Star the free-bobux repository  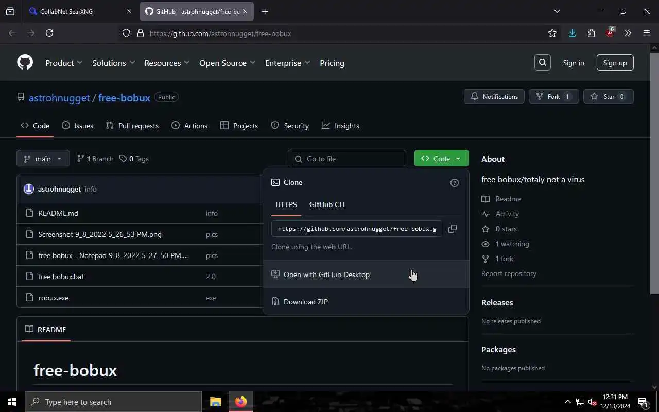coord(608,97)
